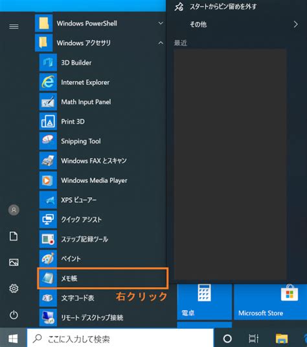The width and height of the screenshot is (307, 347).
Task: Open File Explorer on taskbar
Action: [282, 339]
